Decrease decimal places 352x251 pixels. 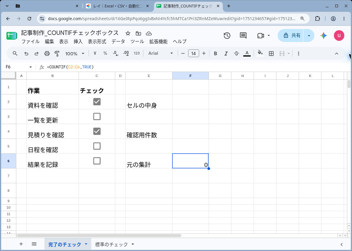pyautogui.click(x=115, y=53)
